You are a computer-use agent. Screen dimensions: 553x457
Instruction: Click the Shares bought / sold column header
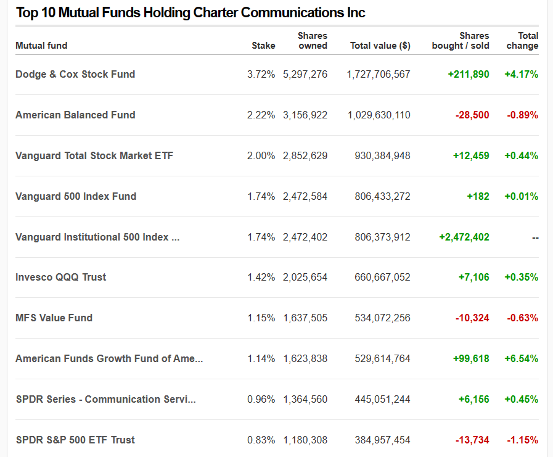[x=461, y=41]
